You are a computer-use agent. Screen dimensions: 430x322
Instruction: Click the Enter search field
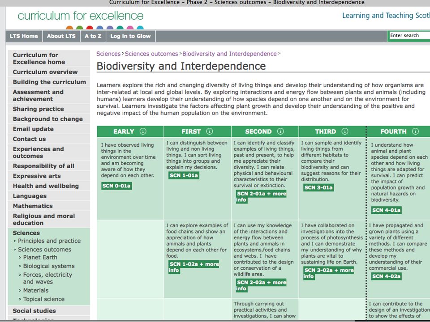pyautogui.click(x=409, y=36)
